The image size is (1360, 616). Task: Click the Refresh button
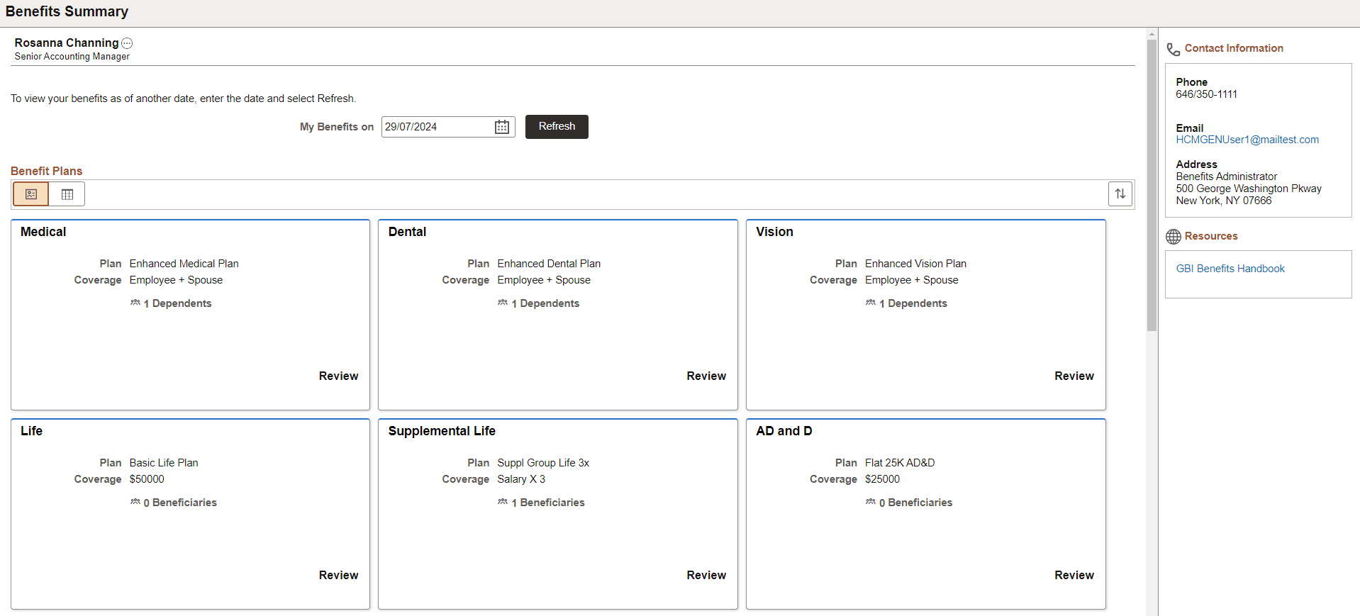557,127
